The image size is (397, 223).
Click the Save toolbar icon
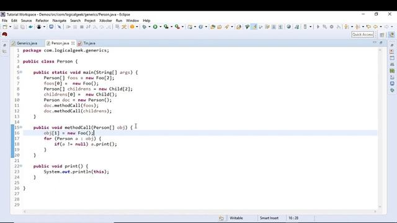16,27
